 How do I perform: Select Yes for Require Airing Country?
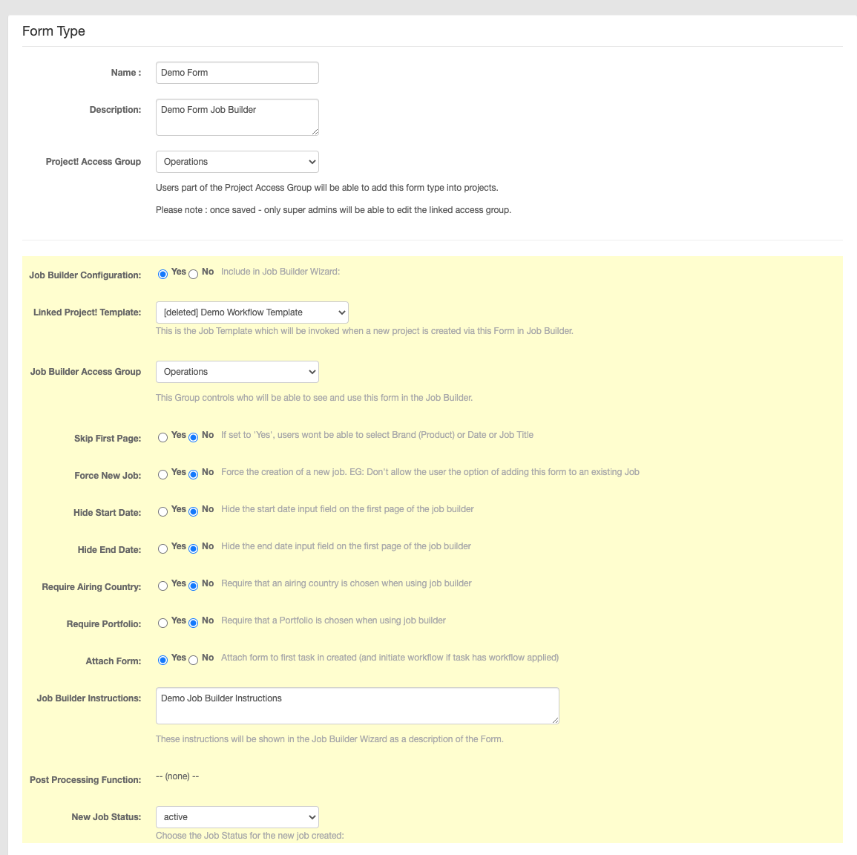[x=163, y=586]
